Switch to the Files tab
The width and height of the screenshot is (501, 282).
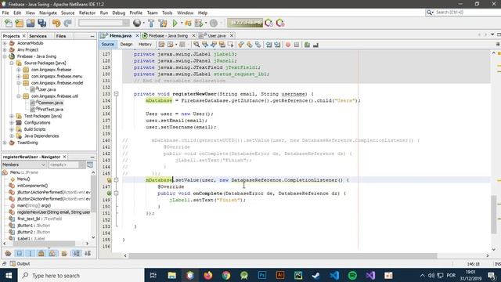(61, 36)
